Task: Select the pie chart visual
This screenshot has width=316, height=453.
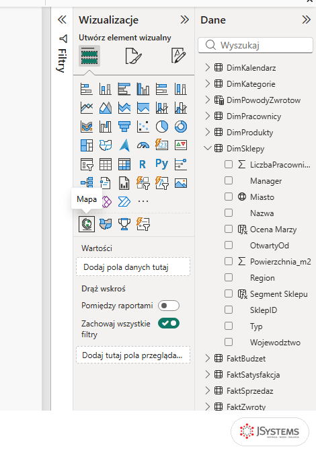Action: (162, 127)
